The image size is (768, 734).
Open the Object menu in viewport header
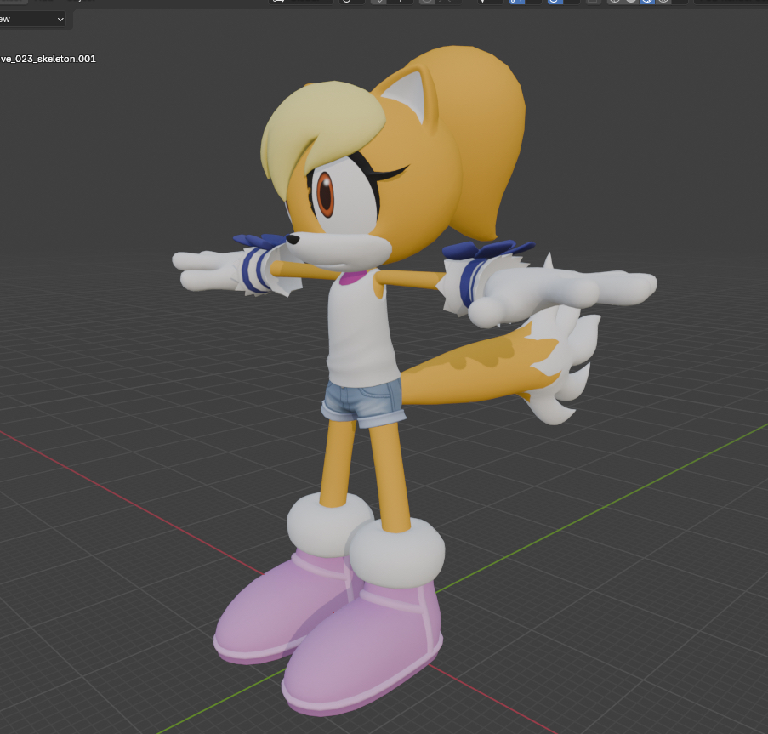click(x=82, y=1)
